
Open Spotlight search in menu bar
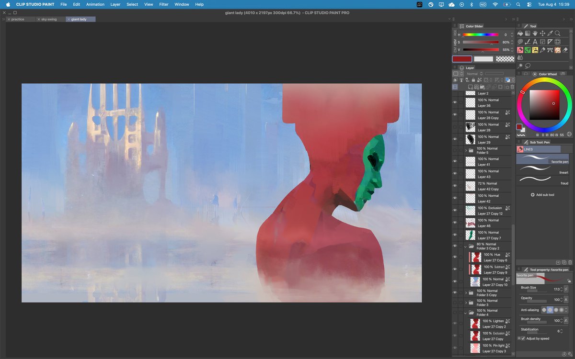[x=518, y=4]
